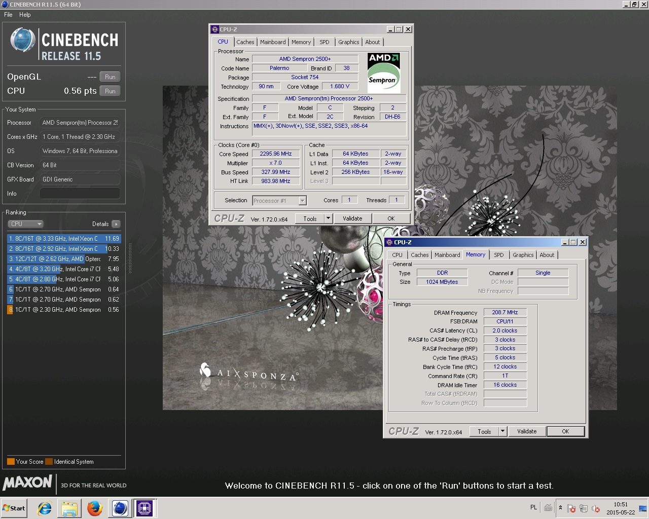Open Action Center flag icon
Viewport: 649px width, 519px height.
tap(571, 508)
